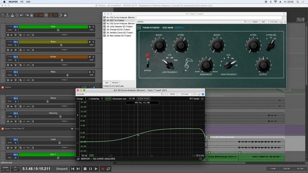Screen dimensions: 308x173
Task: Open '2 in 2 out' routing in FX window
Action: 274,22
